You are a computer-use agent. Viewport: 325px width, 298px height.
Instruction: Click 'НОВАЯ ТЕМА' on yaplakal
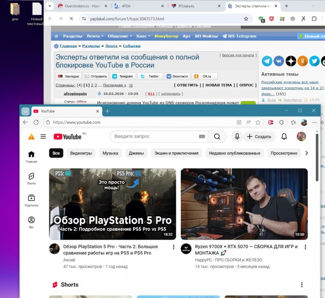coord(219,85)
